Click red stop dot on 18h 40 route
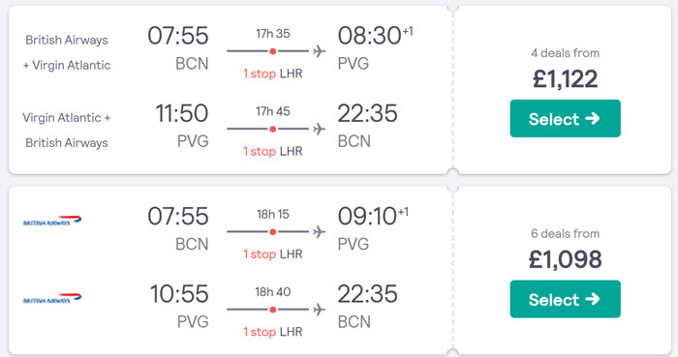Image resolution: width=678 pixels, height=357 pixels. (273, 310)
